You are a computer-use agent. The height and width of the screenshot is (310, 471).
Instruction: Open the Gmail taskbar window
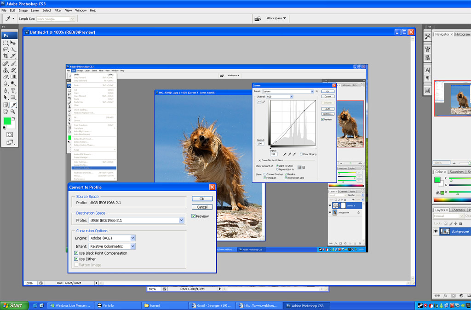click(x=212, y=305)
